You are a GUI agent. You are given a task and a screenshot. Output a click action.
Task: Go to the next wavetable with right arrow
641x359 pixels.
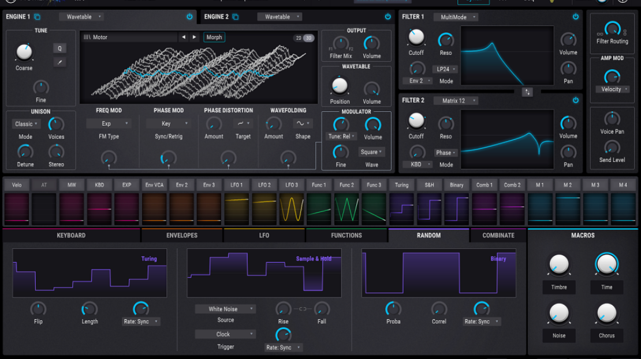tap(194, 37)
